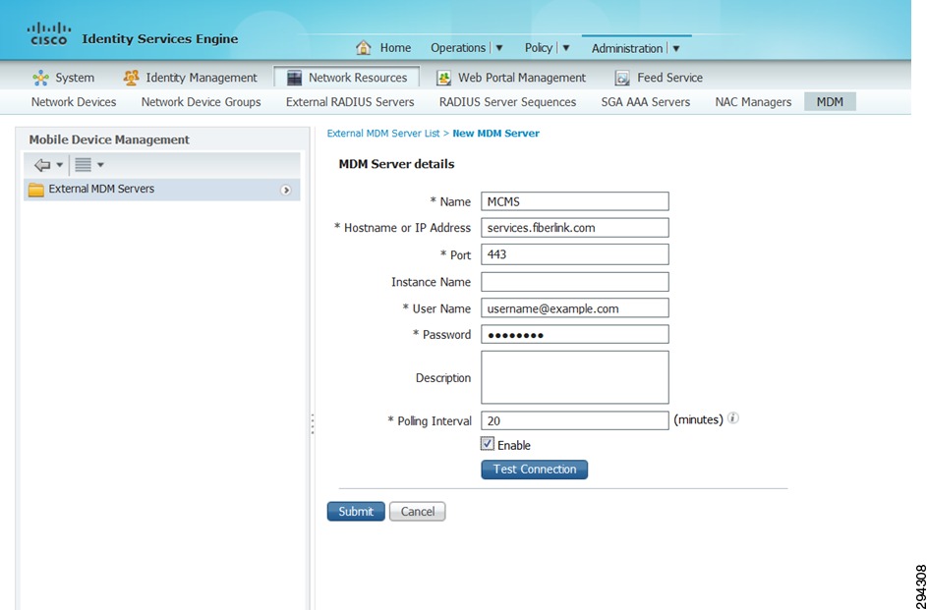
Task: Click the Description text area
Action: point(575,377)
